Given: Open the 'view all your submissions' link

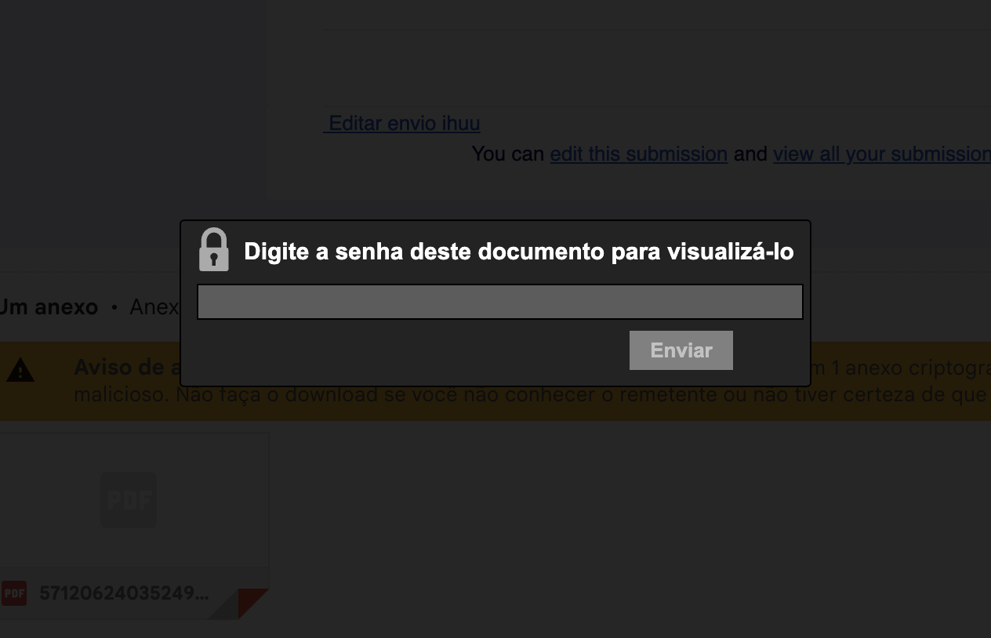Looking at the screenshot, I should 882,154.
